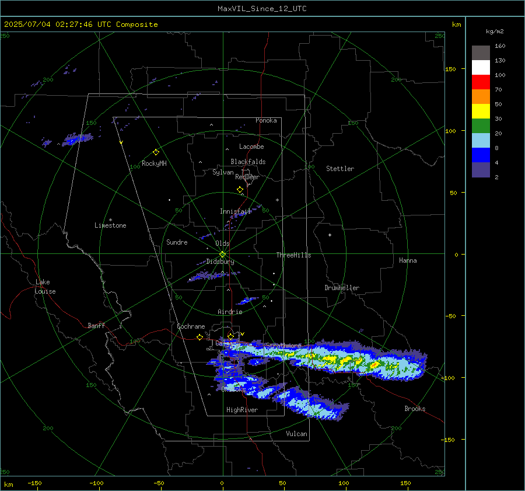Viewport: 525px width, 491px height.
Task: Click the Vulcan label
Action: (x=296, y=434)
